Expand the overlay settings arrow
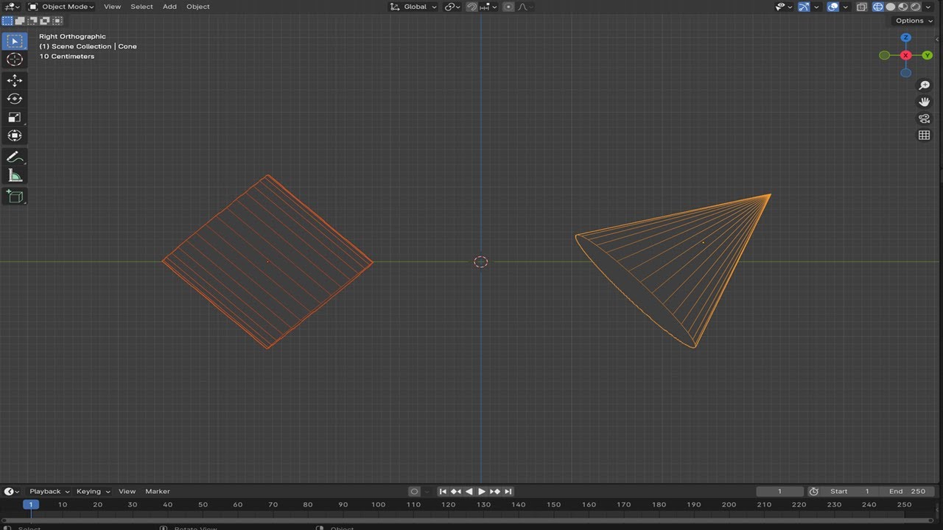This screenshot has height=530, width=943. (845, 7)
